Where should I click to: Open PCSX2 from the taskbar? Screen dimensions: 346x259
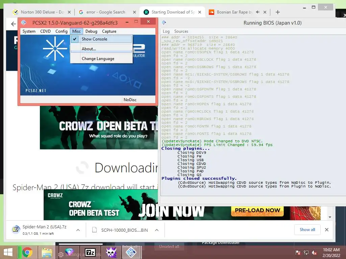[x=131, y=252]
